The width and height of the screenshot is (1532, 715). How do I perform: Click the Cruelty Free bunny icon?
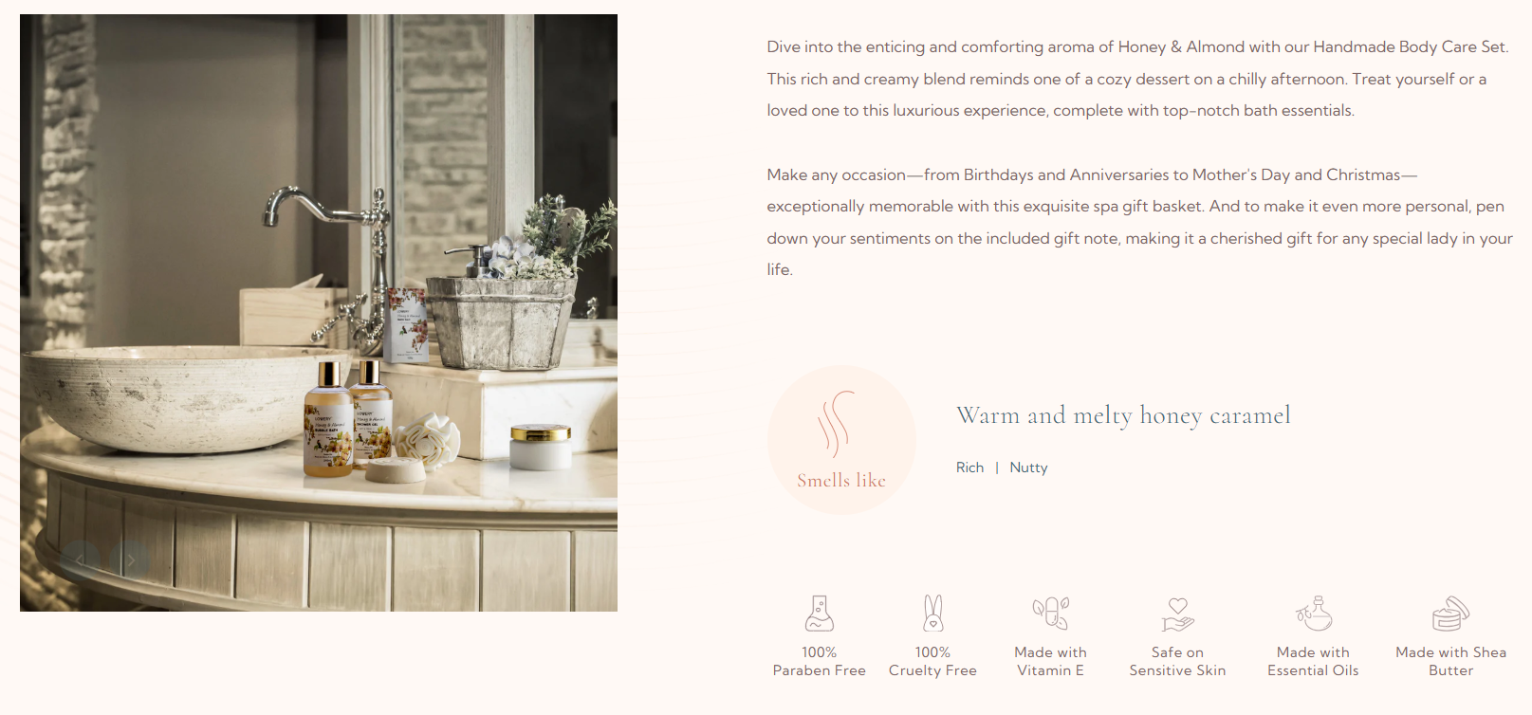pos(933,614)
